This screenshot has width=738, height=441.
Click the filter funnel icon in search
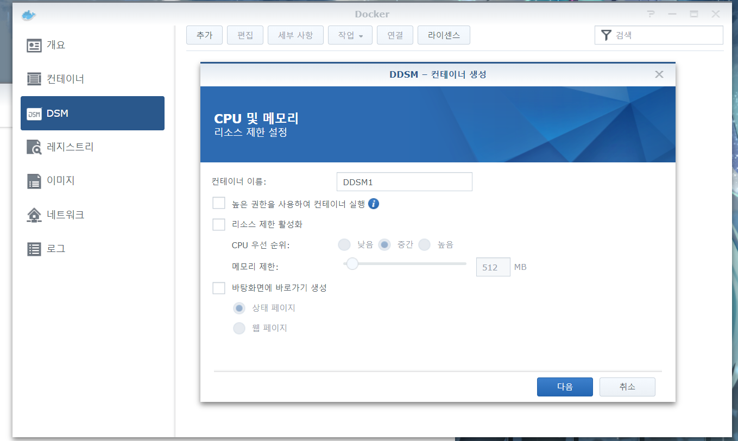point(607,36)
